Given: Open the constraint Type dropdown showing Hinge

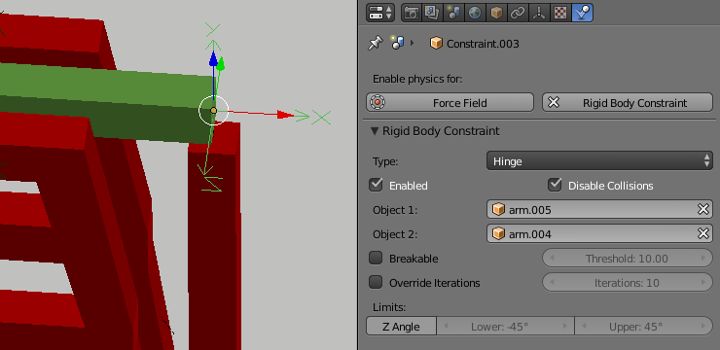Looking at the screenshot, I should (599, 161).
